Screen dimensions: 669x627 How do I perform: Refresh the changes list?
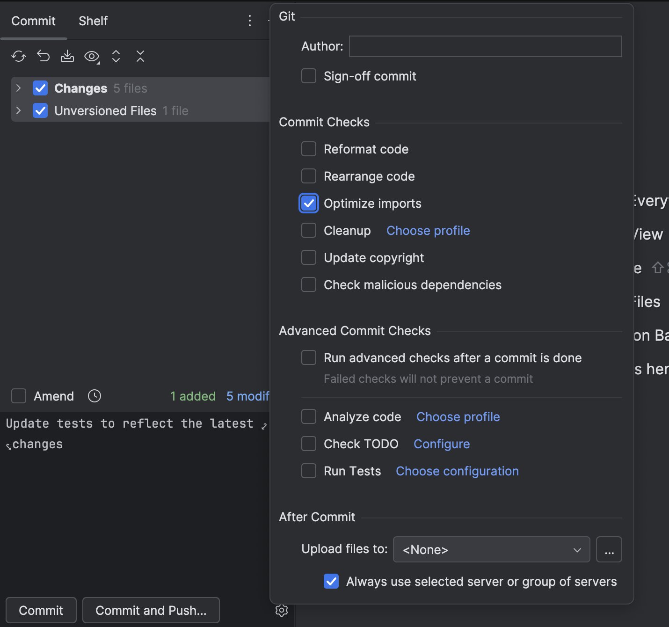18,56
